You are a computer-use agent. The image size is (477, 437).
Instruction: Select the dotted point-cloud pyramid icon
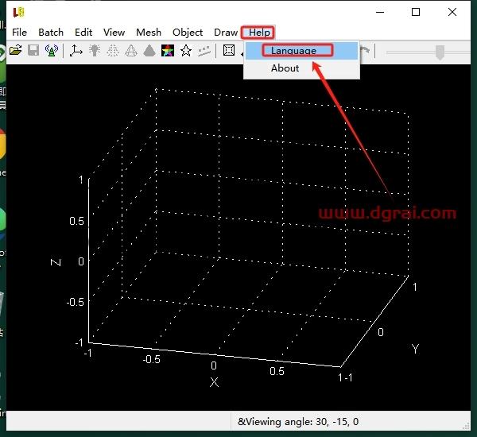pyautogui.click(x=113, y=51)
